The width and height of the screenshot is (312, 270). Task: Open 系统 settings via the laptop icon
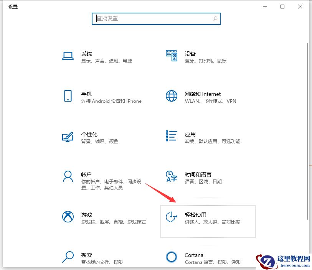point(68,56)
